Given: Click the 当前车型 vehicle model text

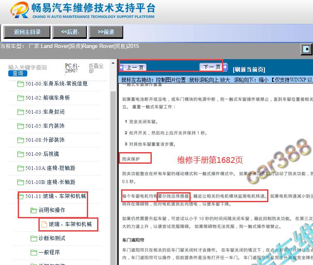Looking at the screenshot, I should click(69, 46).
